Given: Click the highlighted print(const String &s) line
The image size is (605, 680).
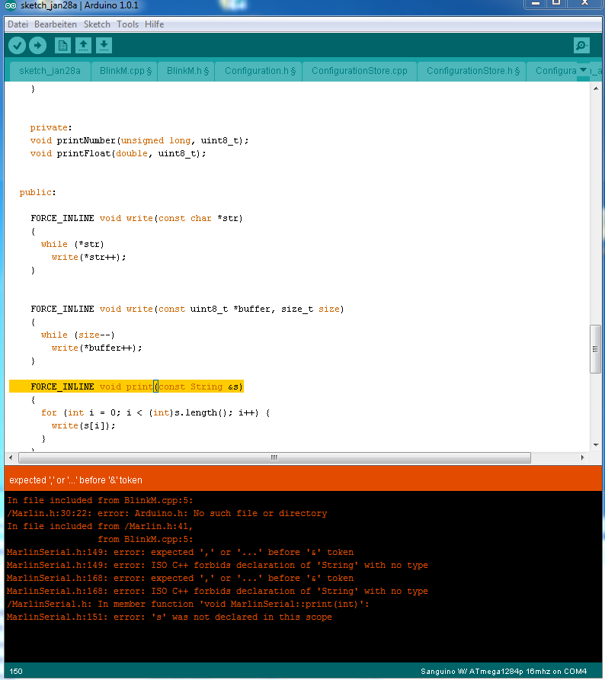Looking at the screenshot, I should (137, 387).
